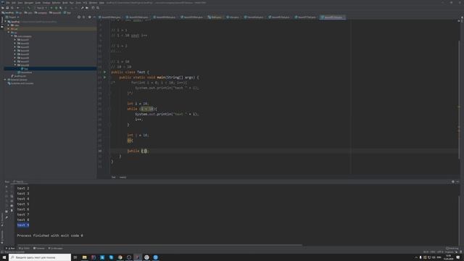Image resolution: width=464 pixels, height=261 pixels.
Task: Click the console horizontal scrollbar
Action: [159, 245]
